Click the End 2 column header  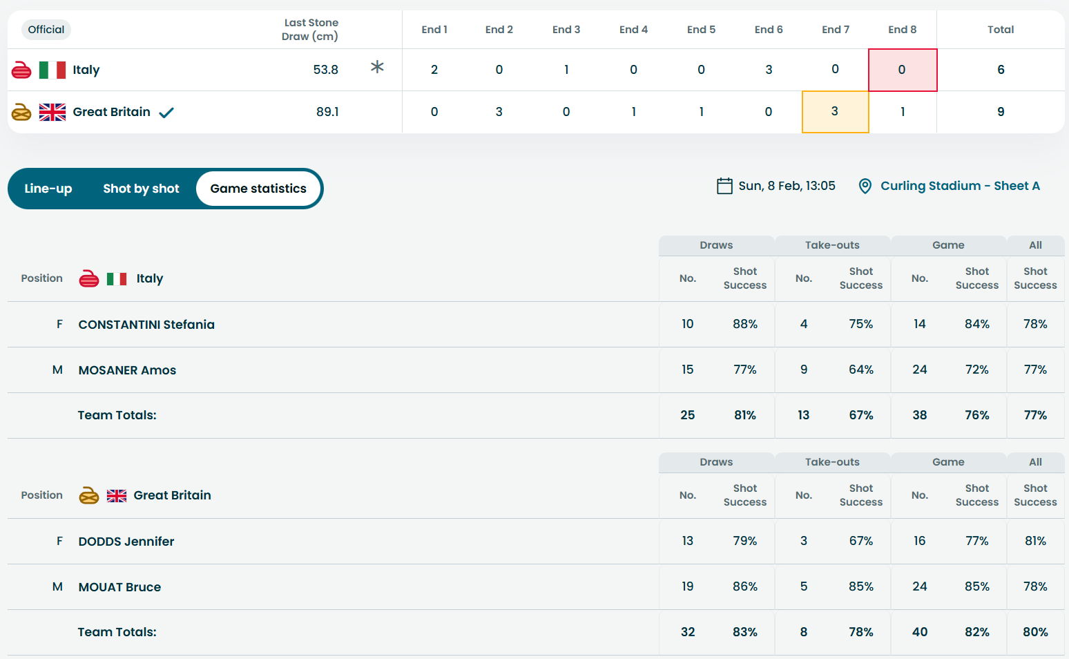tap(499, 30)
